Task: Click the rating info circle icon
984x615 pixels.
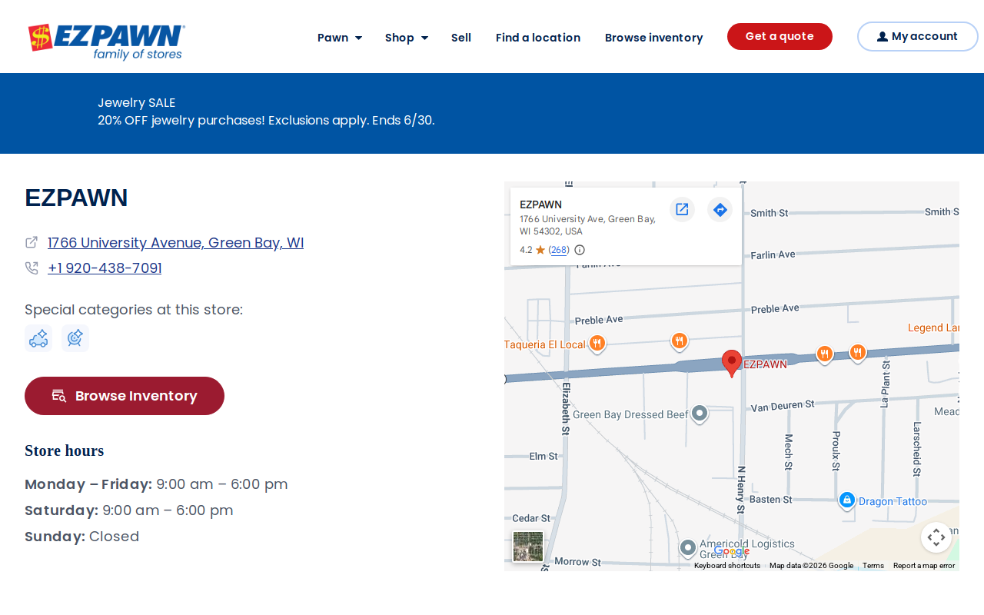Action: point(580,250)
